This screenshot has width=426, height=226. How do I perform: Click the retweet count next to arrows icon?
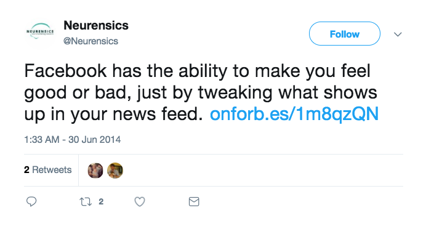101,201
